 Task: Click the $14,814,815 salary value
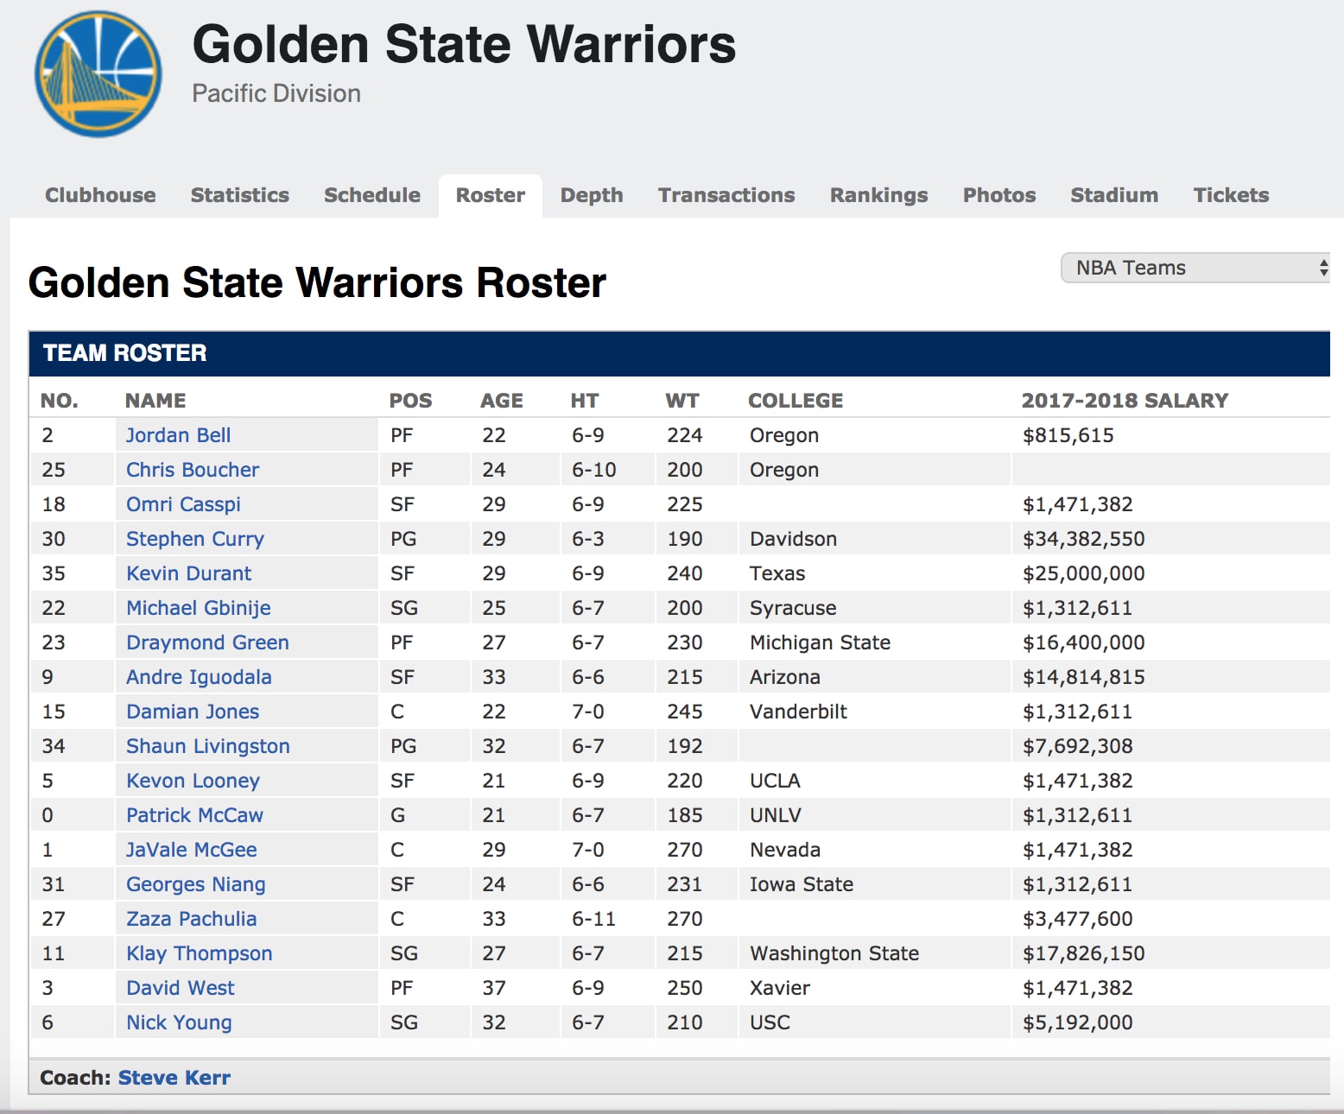(1084, 677)
